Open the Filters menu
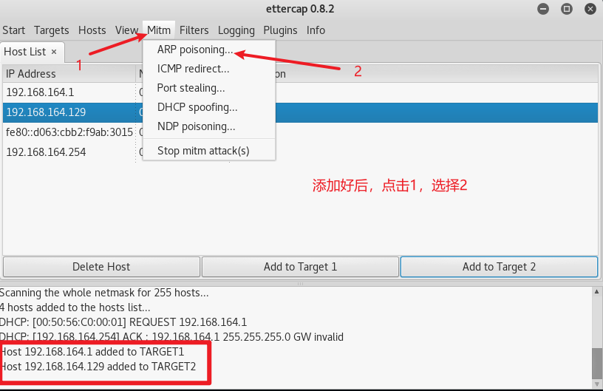 194,30
